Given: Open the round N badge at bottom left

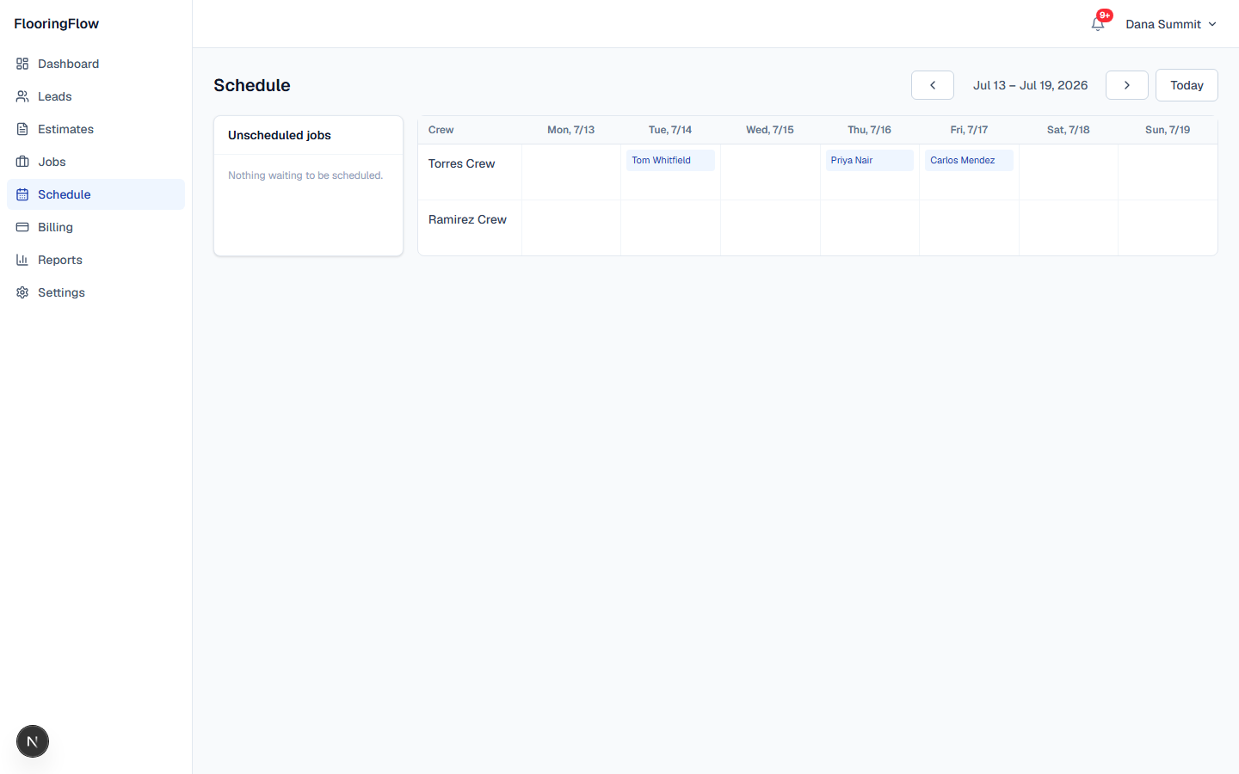Looking at the screenshot, I should 33,741.
